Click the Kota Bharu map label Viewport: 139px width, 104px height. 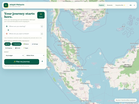[x=71, y=43]
